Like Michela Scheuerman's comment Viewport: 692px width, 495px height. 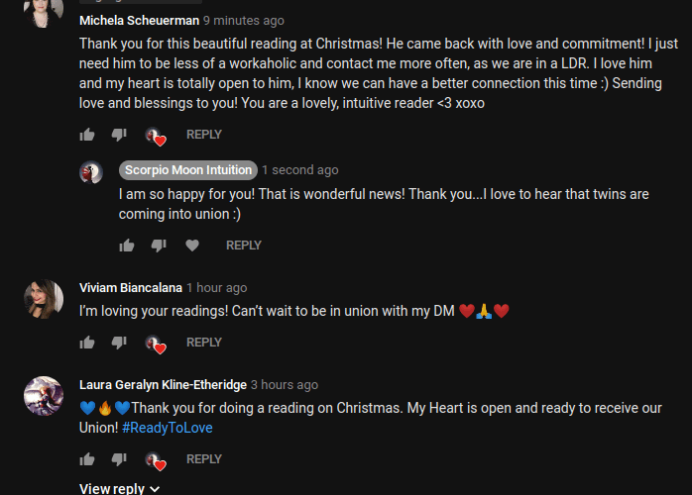point(87,135)
